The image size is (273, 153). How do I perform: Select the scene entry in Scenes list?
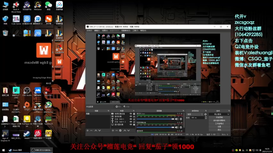(x=98, y=114)
